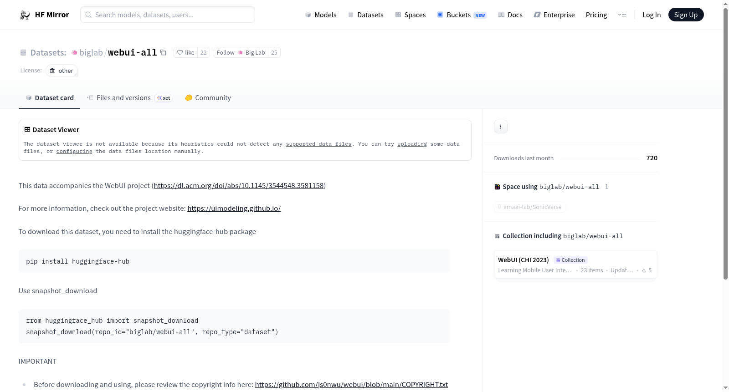This screenshot has width=729, height=392.
Task: Click the upvote count on collection card
Action: coord(647,270)
